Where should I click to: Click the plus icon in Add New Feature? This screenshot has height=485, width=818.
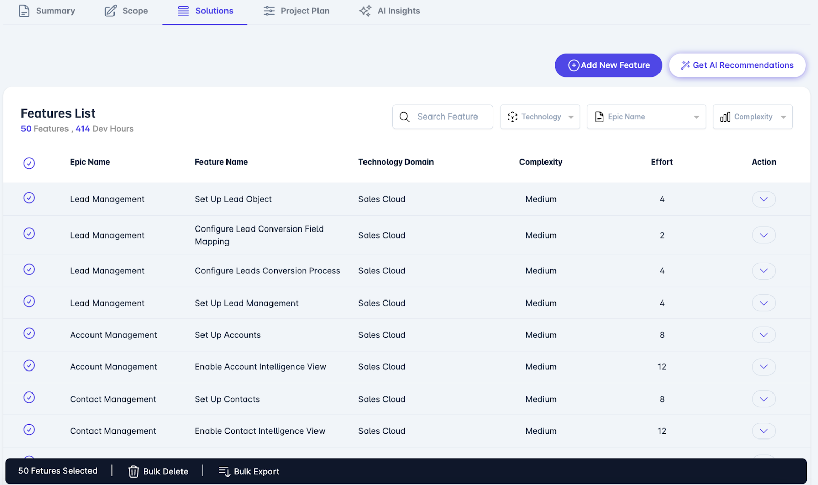click(x=574, y=65)
